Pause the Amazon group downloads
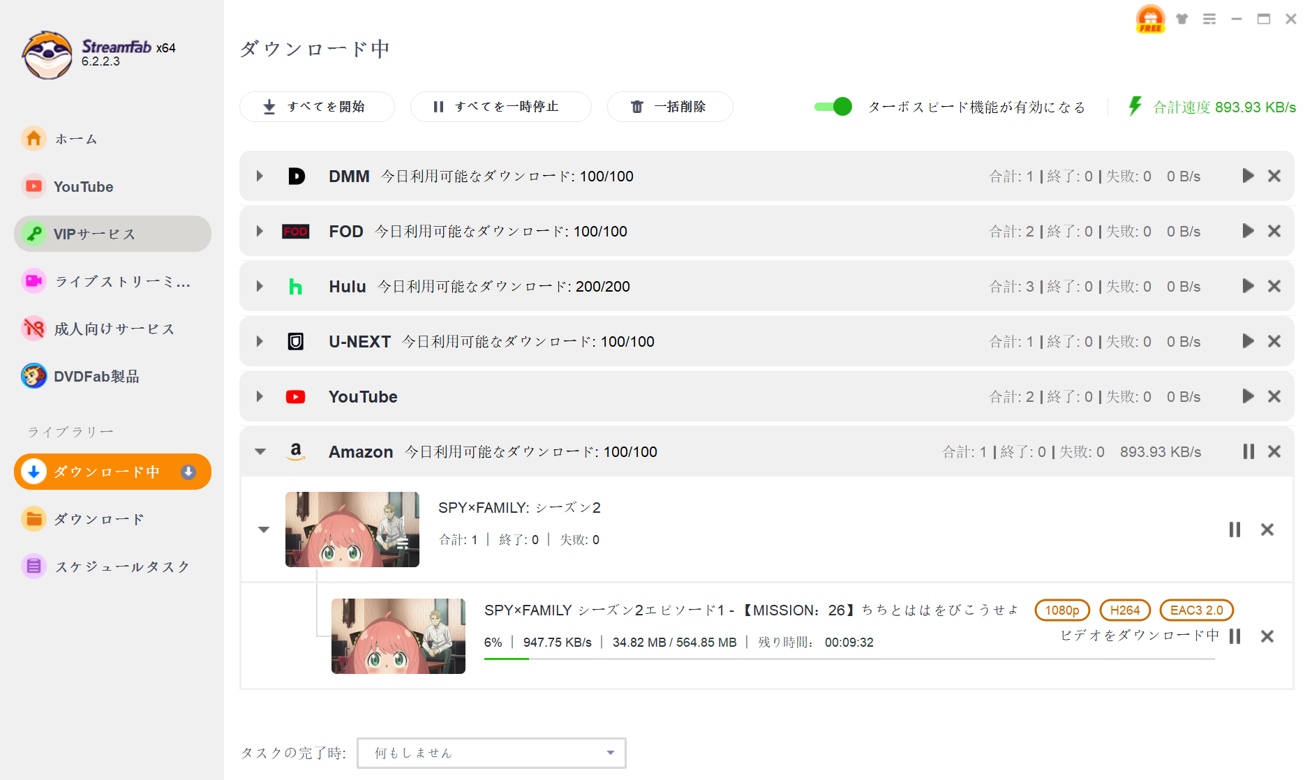The image size is (1312, 780). click(1248, 451)
